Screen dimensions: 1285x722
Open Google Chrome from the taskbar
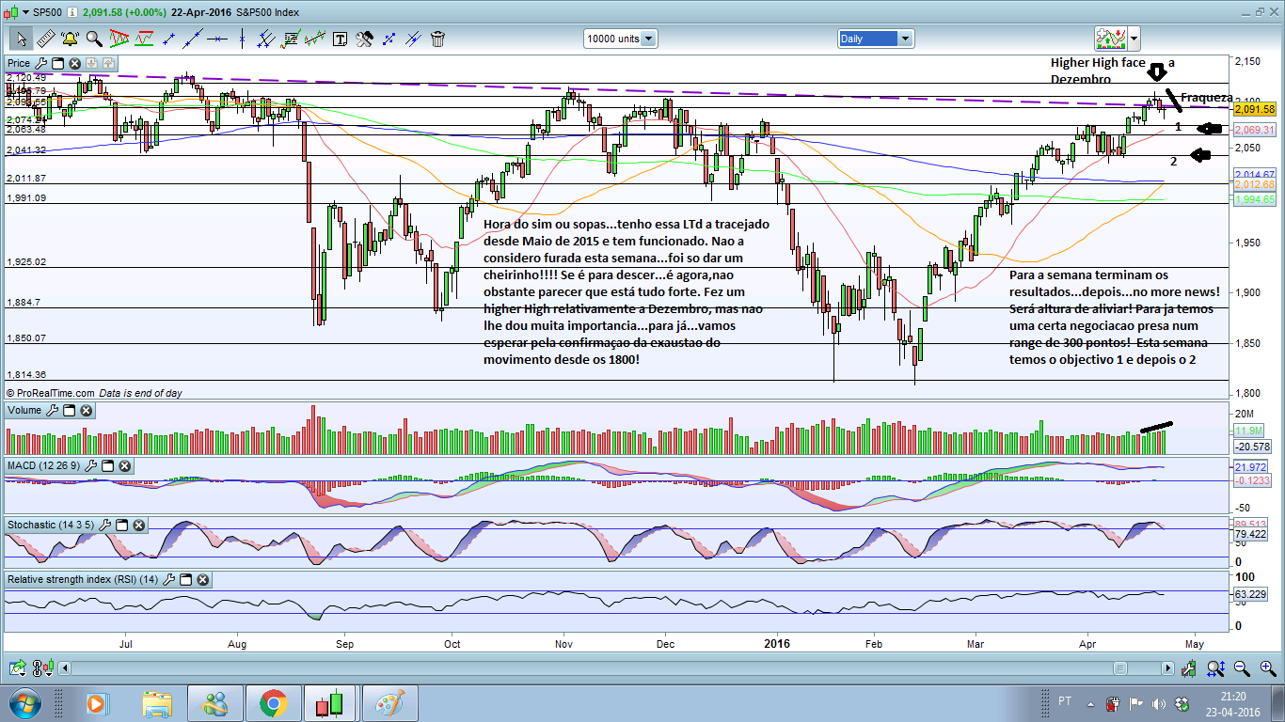(273, 702)
